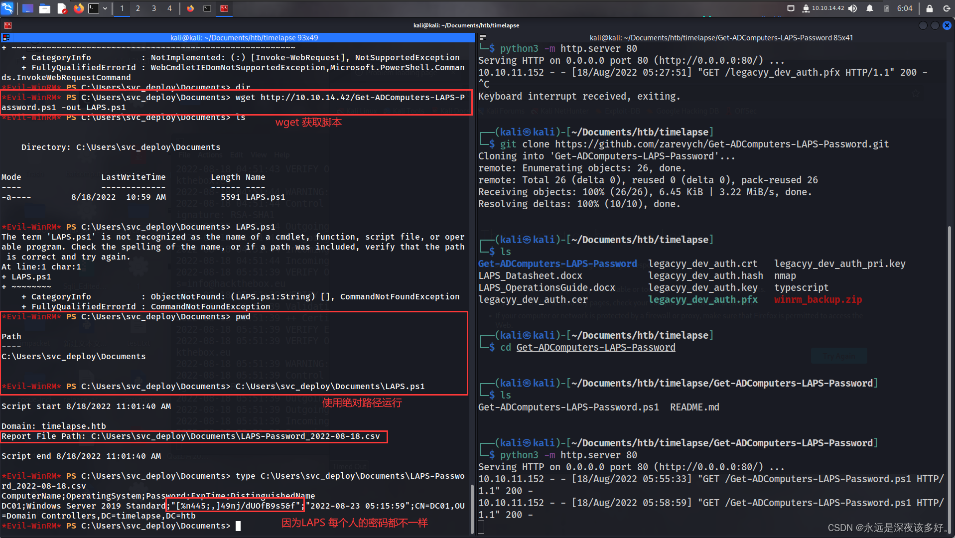The width and height of the screenshot is (955, 538).
Task: Click LAPS_Datasheet.docx in ls listing
Action: pyautogui.click(x=530, y=276)
